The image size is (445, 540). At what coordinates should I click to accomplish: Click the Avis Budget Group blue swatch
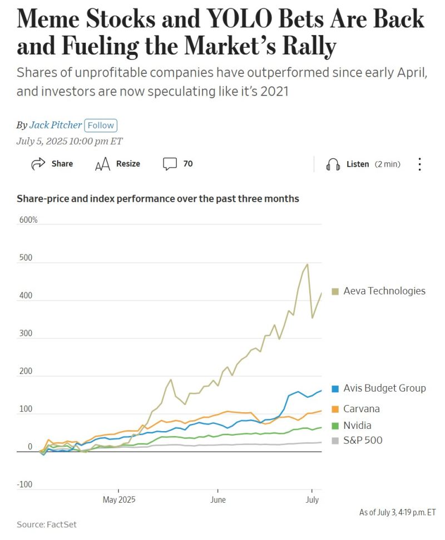(335, 388)
